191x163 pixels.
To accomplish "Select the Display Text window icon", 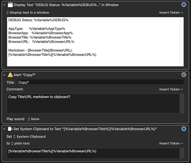I will (10, 5).
